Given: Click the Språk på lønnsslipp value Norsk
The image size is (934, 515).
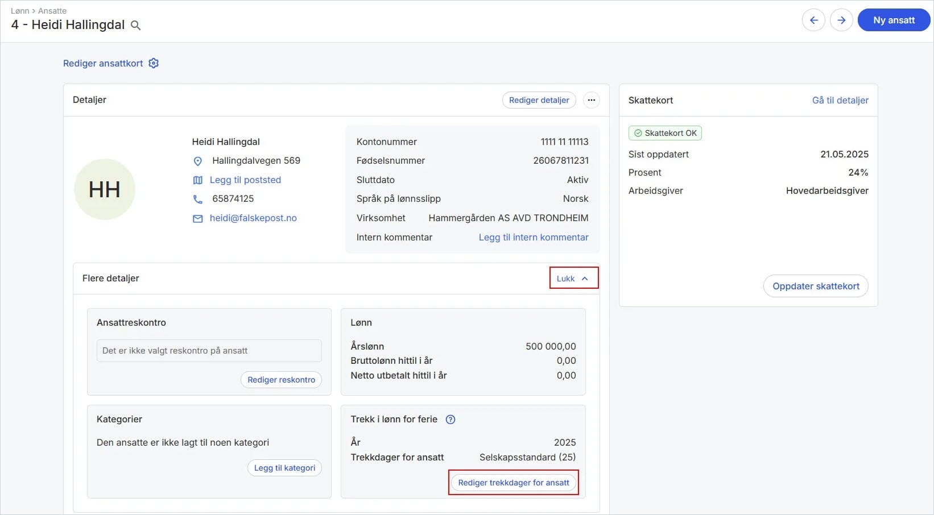Looking at the screenshot, I should [x=576, y=198].
